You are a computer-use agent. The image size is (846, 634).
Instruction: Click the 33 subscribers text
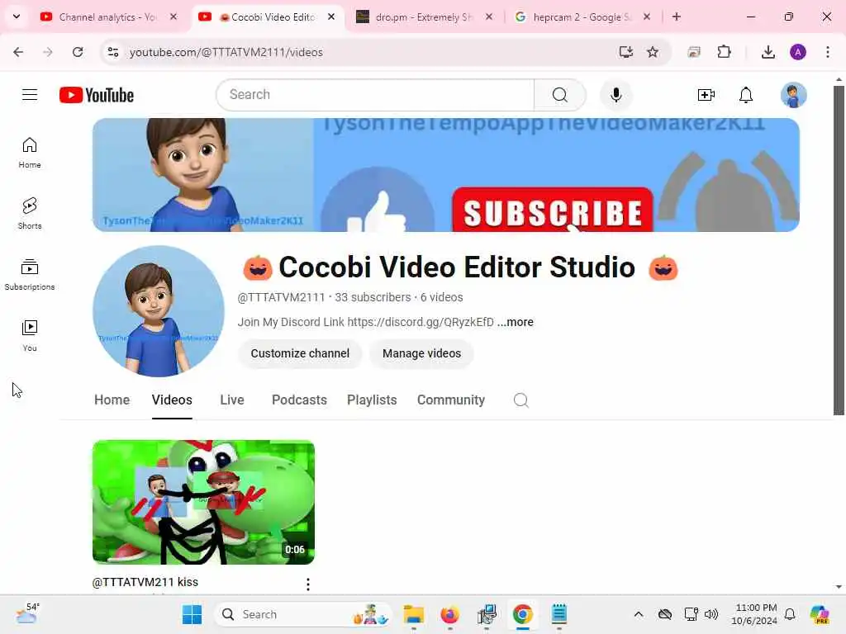tap(373, 297)
